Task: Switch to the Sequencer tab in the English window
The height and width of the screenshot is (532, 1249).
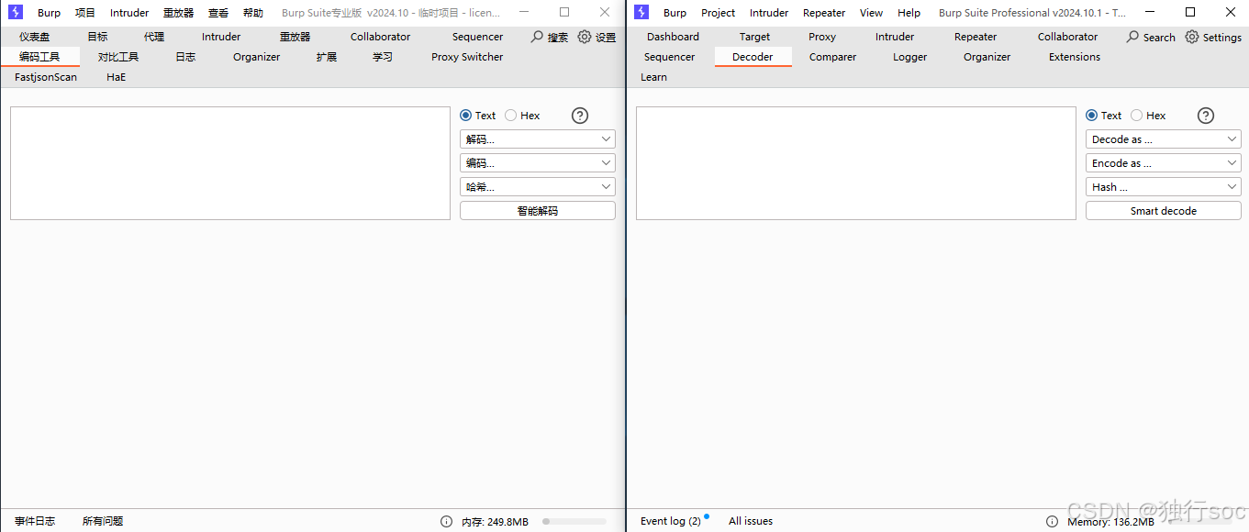Action: pyautogui.click(x=670, y=57)
